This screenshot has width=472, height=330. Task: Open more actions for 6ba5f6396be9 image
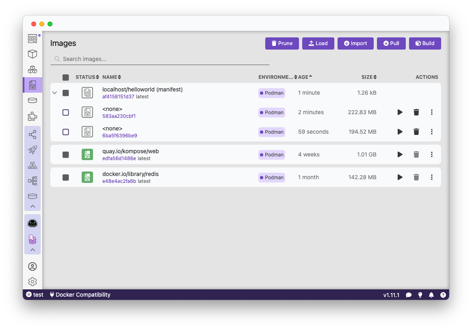(x=431, y=132)
